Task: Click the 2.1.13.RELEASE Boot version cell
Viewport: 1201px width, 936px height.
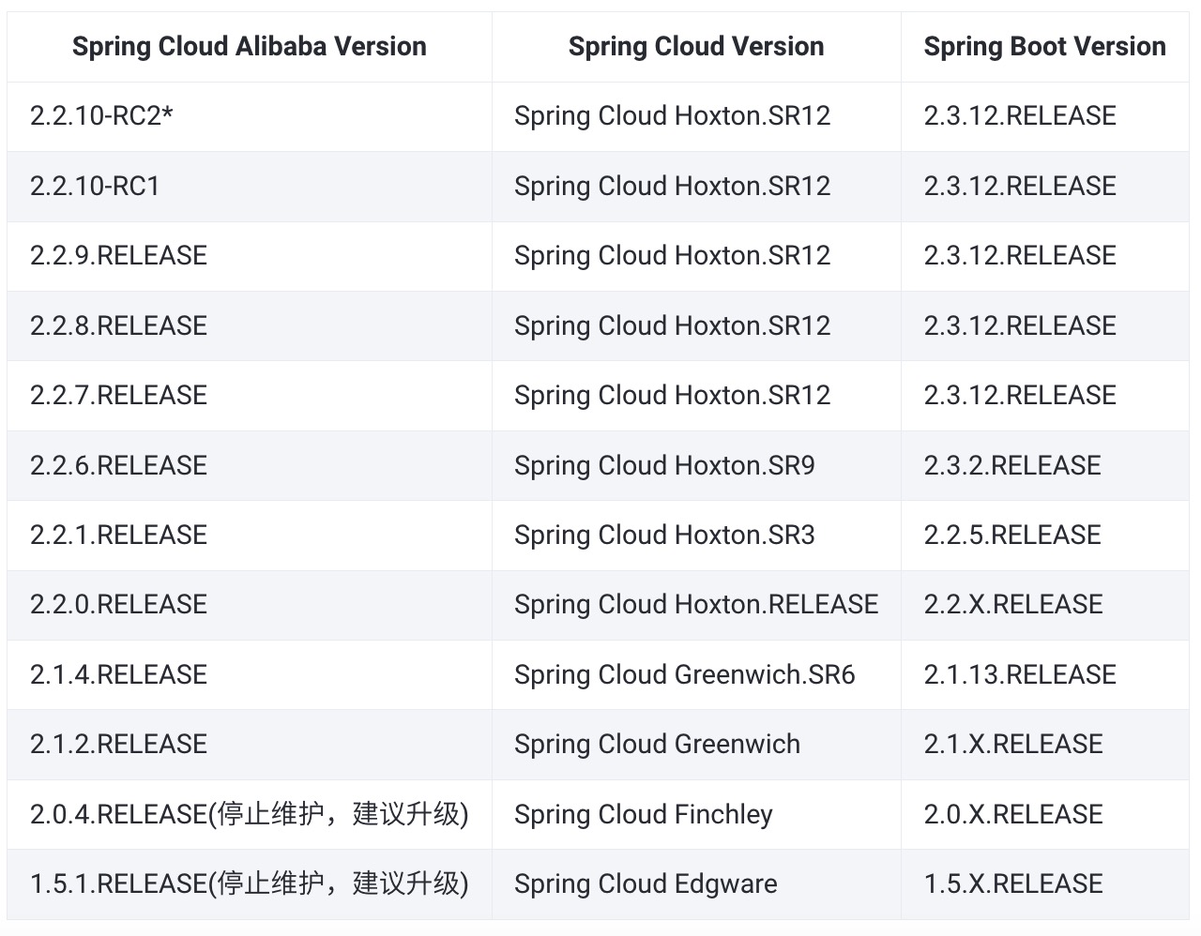Action: [1045, 674]
